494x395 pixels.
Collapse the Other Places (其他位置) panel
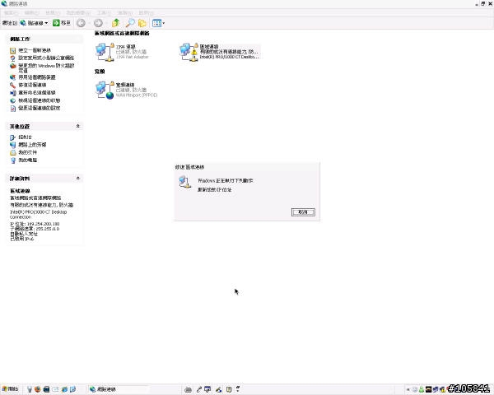click(78, 126)
